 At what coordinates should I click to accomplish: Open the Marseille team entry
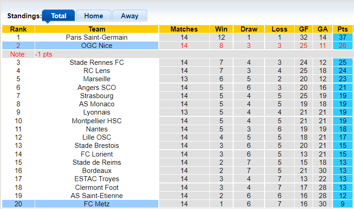tap(97, 79)
